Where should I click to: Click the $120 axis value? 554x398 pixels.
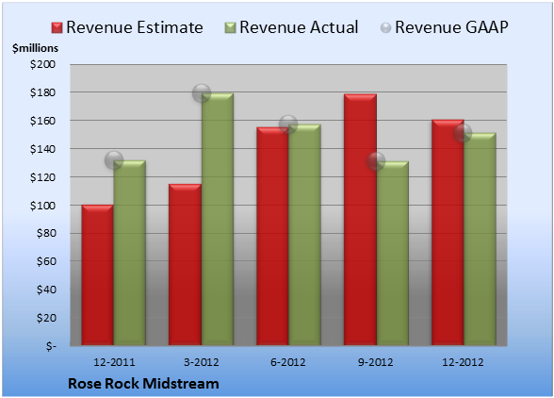42,177
